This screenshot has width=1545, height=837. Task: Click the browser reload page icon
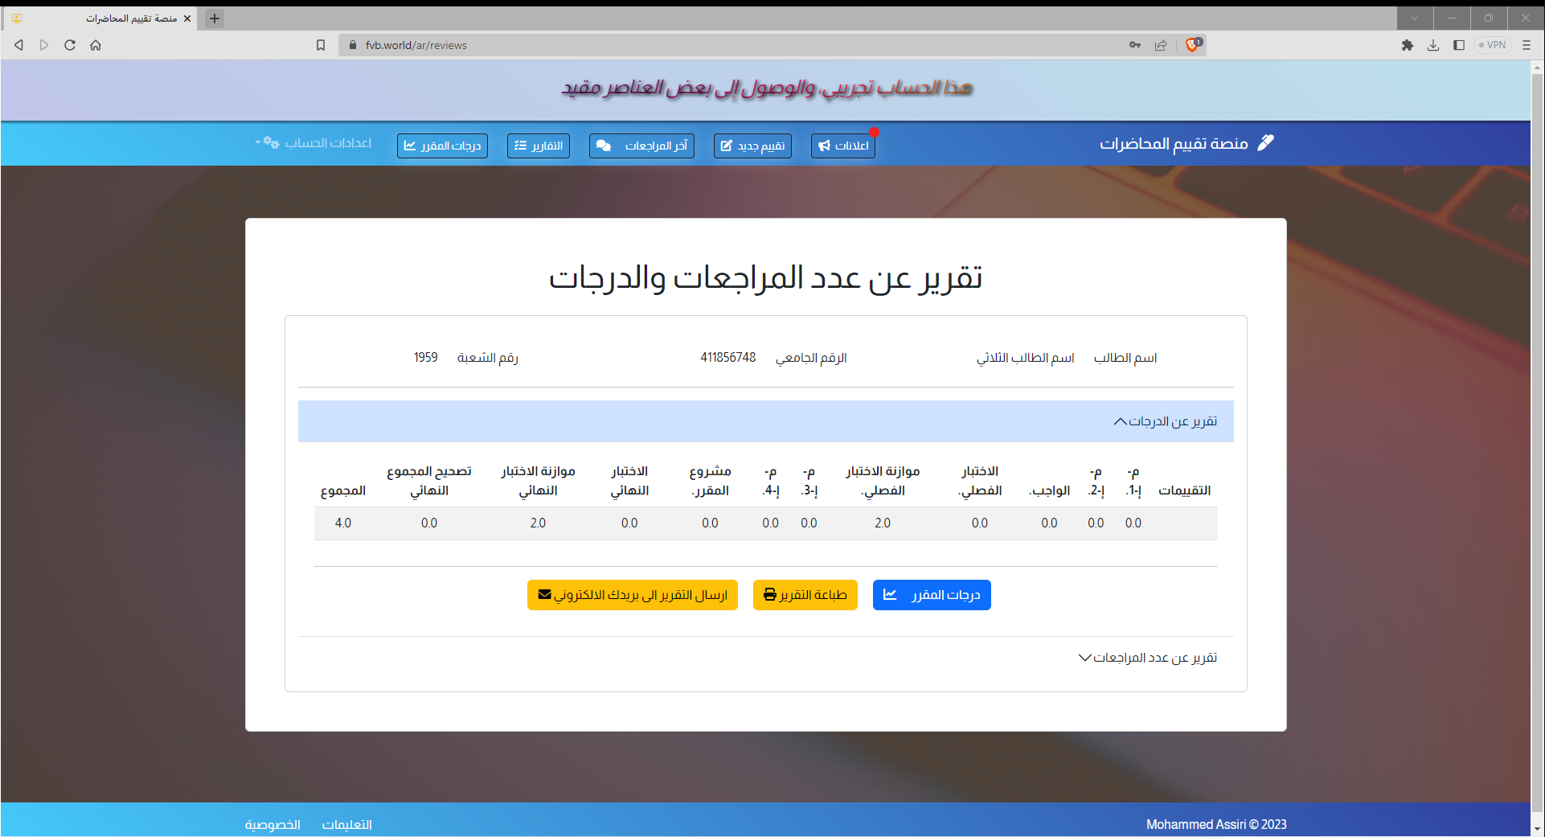pyautogui.click(x=70, y=45)
